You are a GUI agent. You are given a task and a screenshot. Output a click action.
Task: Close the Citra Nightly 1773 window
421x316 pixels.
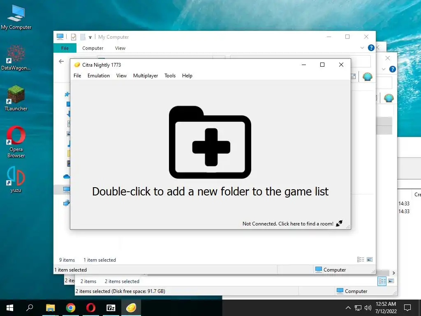341,65
